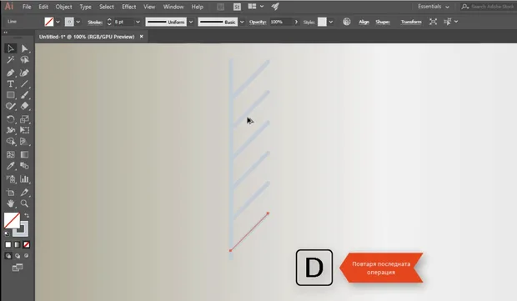Open the Essentials workspace switcher

click(434, 7)
